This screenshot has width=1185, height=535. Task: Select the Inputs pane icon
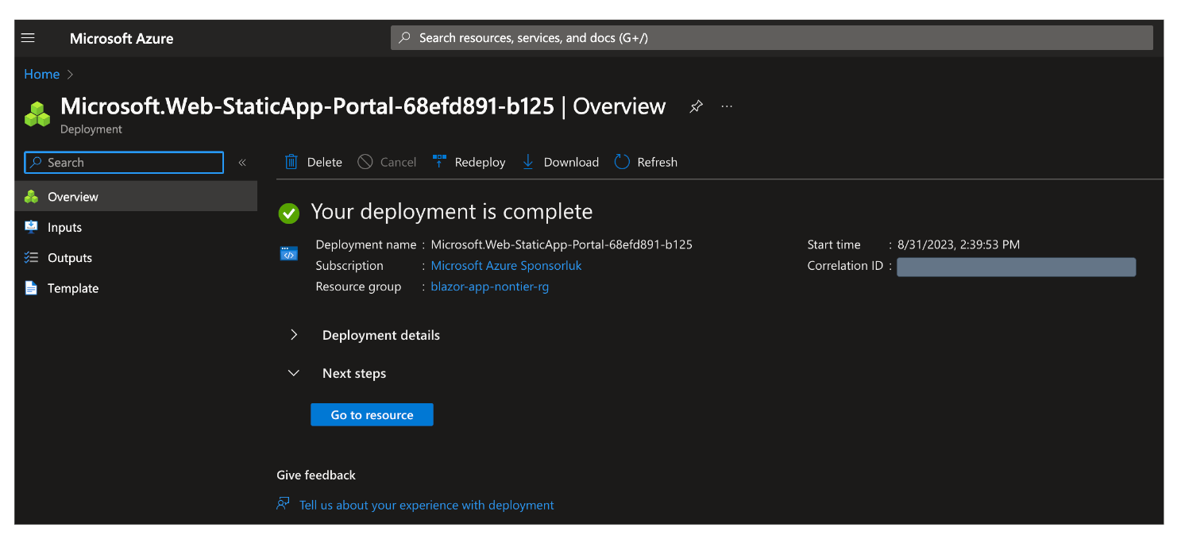coord(33,227)
